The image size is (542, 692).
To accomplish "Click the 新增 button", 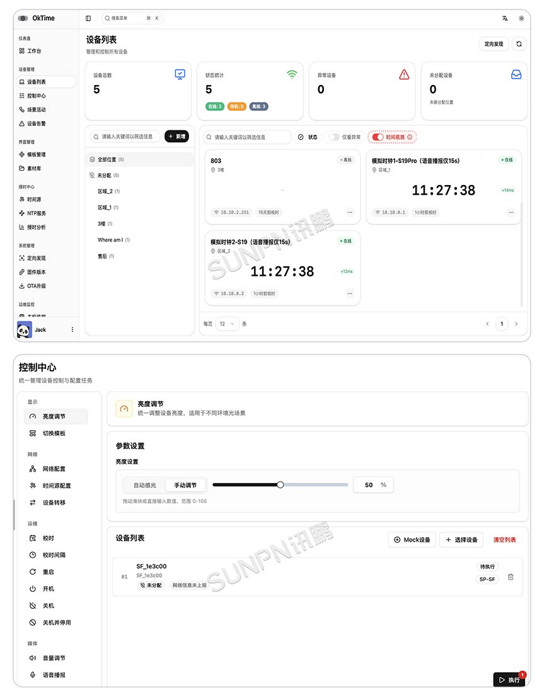I will click(x=176, y=137).
